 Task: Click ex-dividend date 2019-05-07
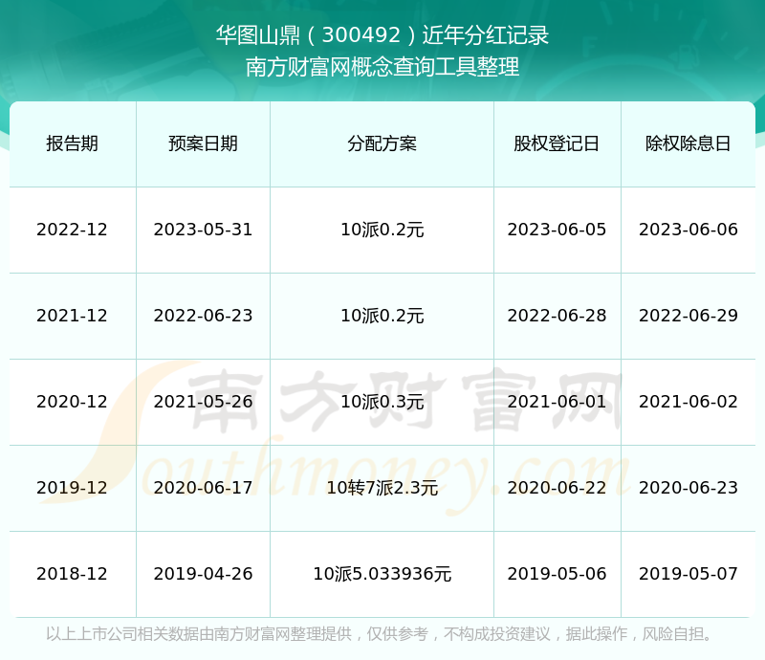pos(688,574)
